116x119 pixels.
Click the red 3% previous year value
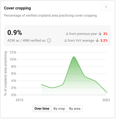click(x=105, y=34)
